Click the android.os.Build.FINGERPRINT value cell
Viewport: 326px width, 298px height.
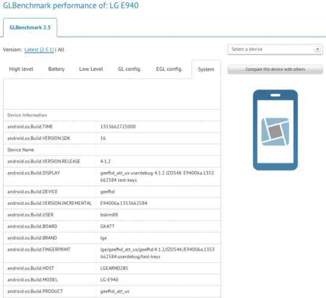click(158, 253)
